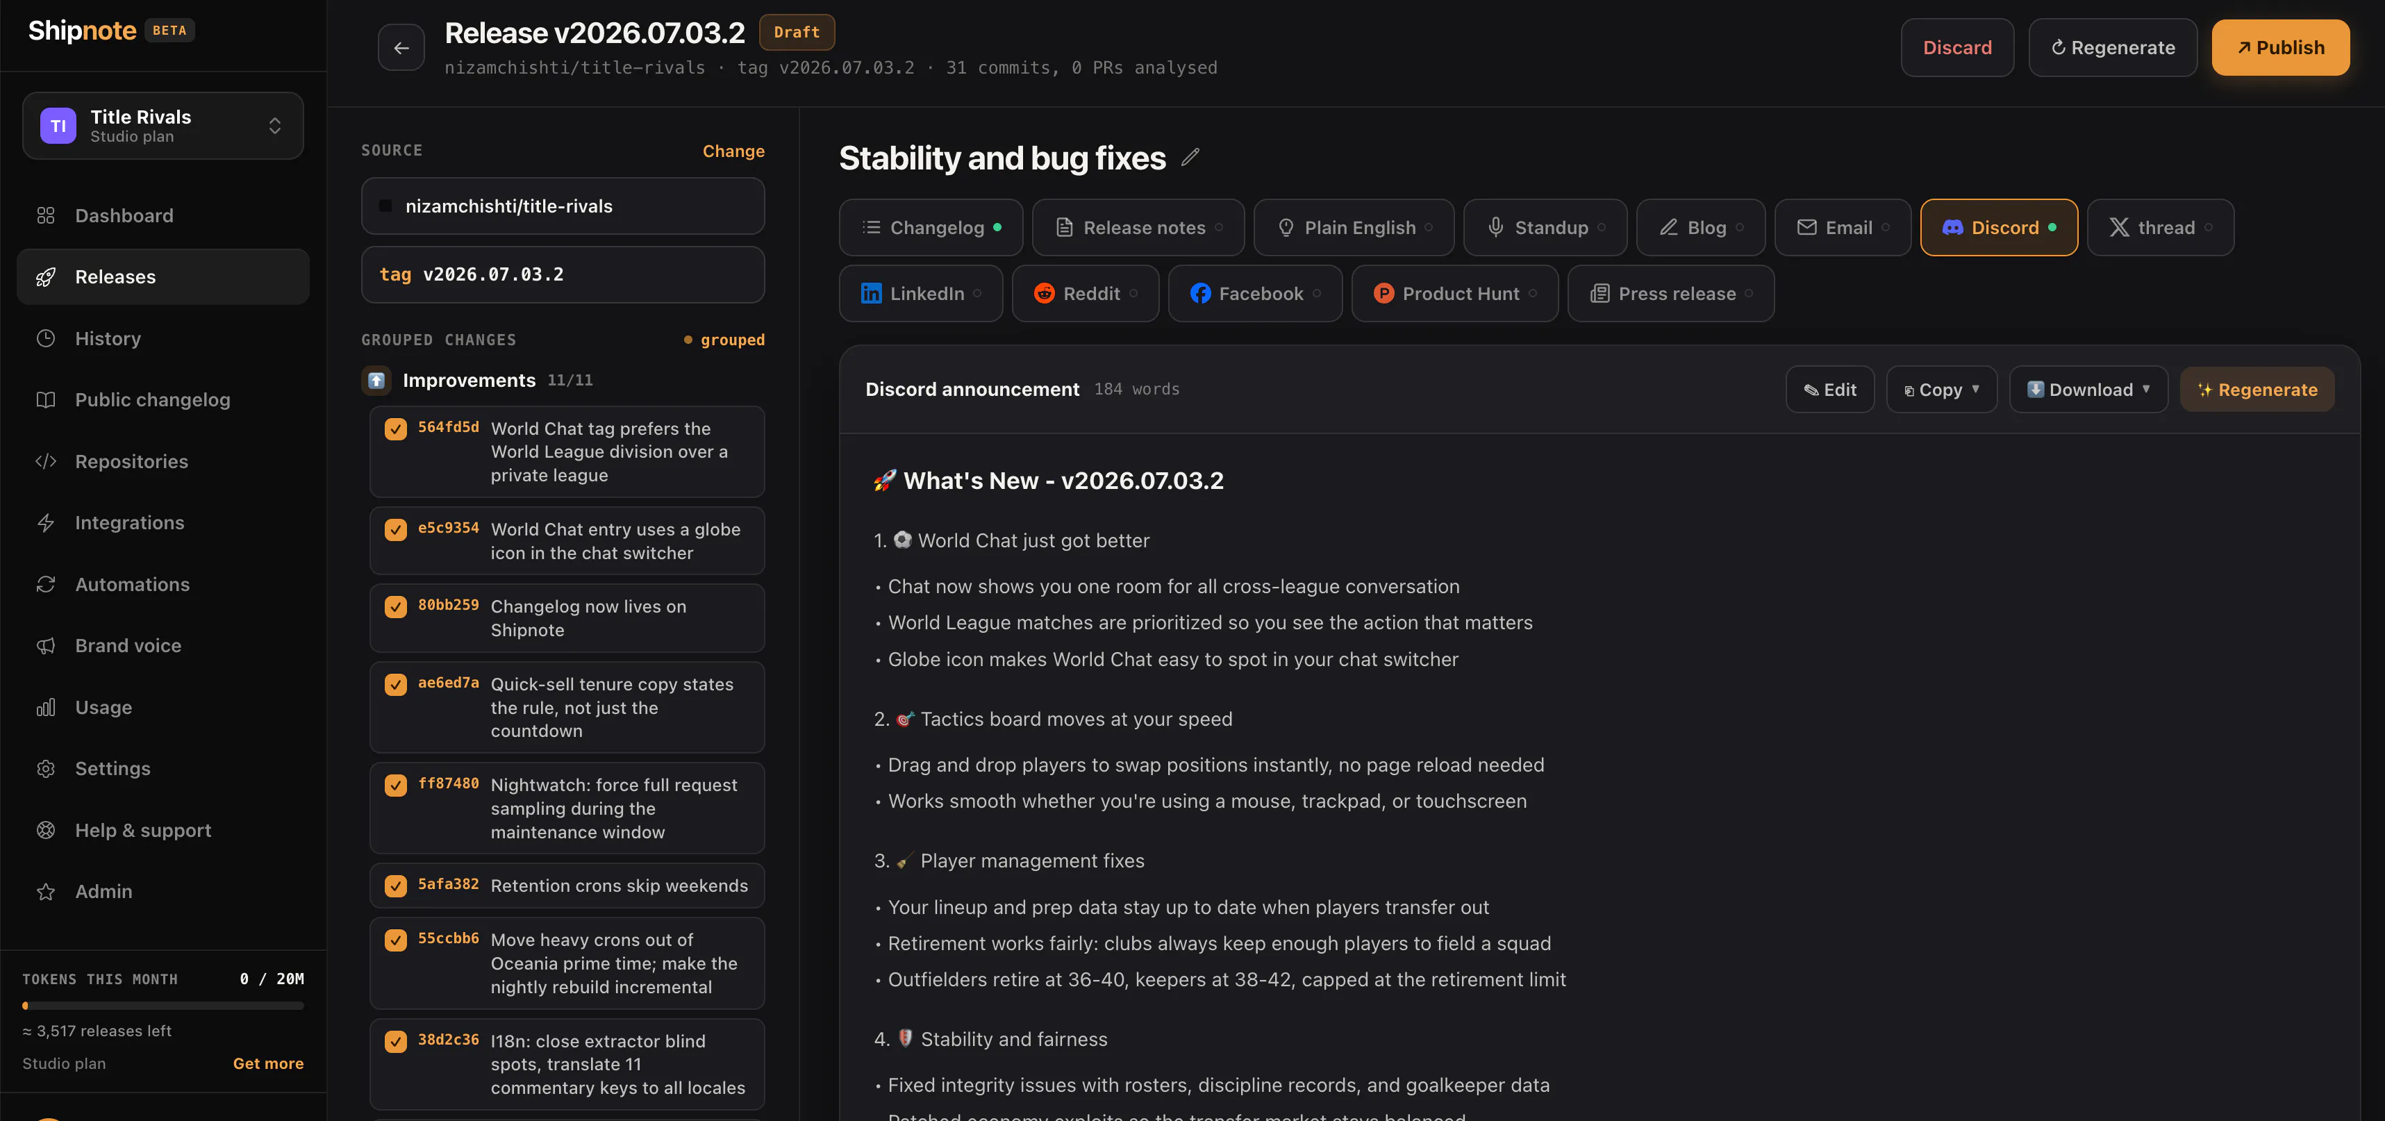Screen dimensions: 2385x1121
Task: Click the Integrations lightning icon
Action: pyautogui.click(x=45, y=523)
